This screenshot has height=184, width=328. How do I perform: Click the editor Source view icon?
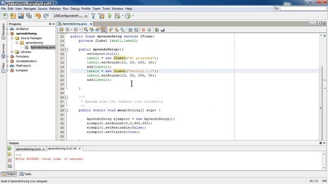click(x=61, y=30)
